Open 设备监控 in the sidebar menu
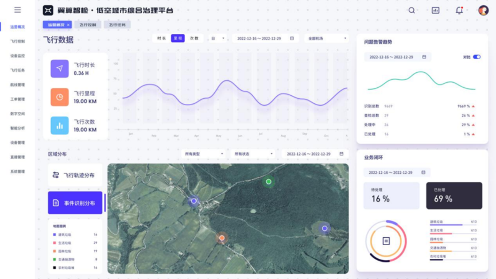This screenshot has height=279, width=496. (x=18, y=56)
